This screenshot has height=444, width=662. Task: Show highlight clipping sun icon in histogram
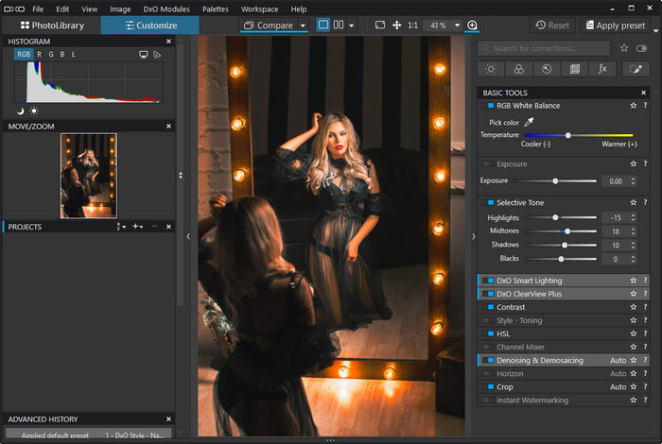coord(34,111)
